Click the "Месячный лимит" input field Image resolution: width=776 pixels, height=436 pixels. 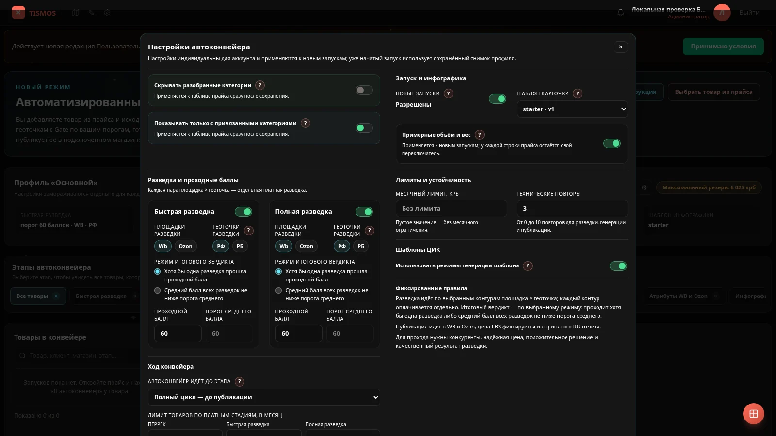click(451, 208)
